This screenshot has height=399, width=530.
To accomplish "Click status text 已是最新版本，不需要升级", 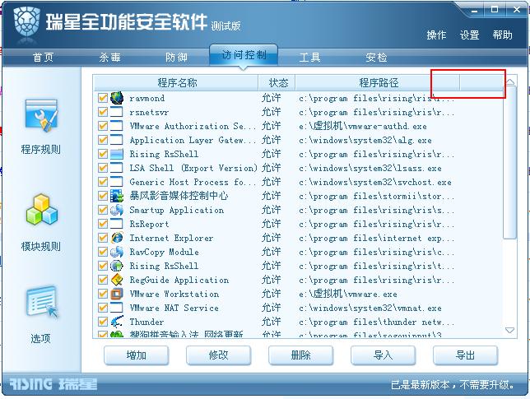I will pyautogui.click(x=453, y=384).
